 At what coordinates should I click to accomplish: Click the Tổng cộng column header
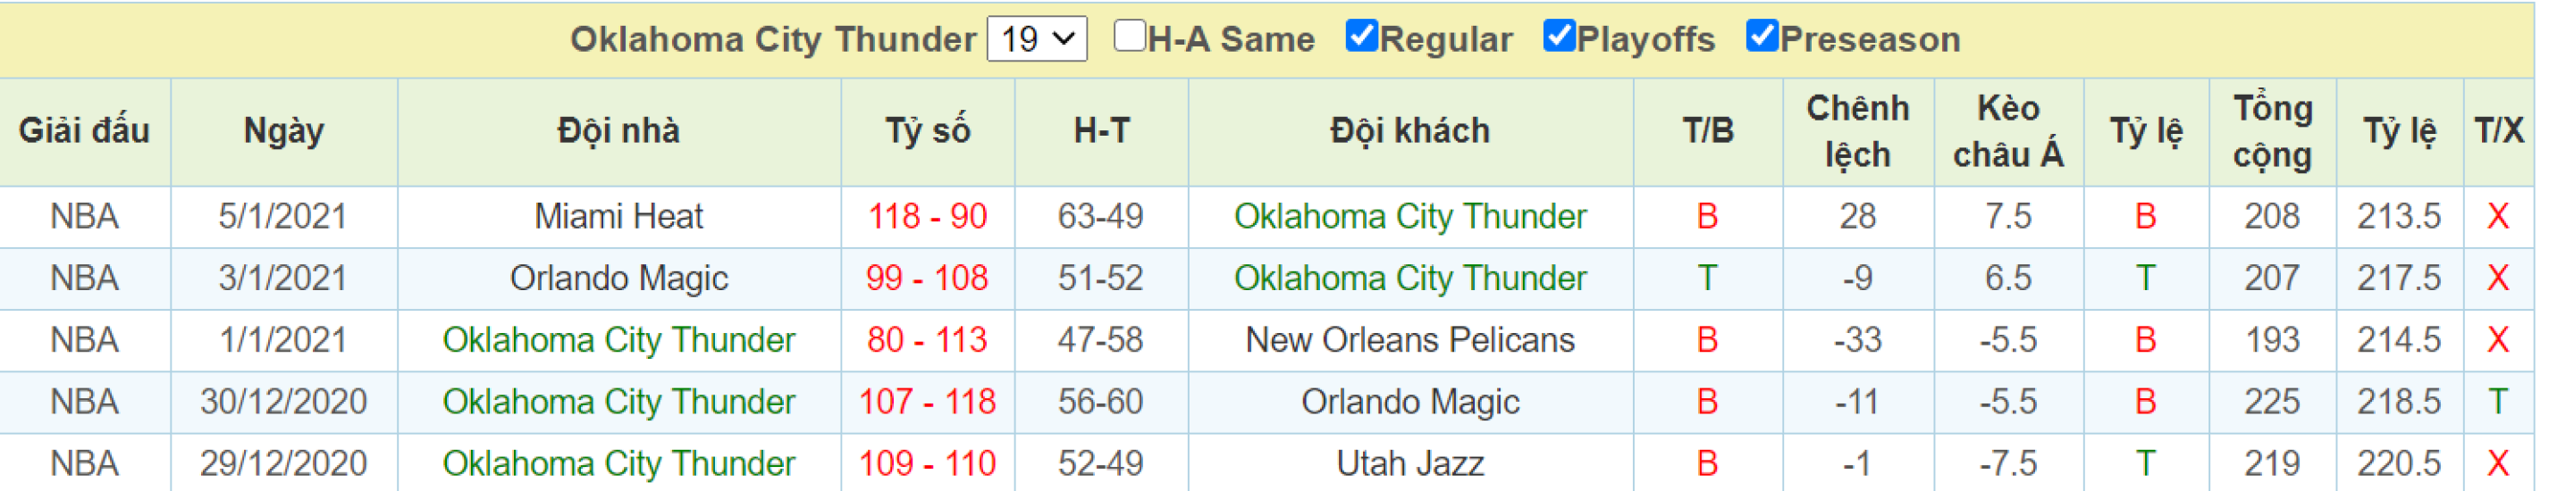coord(2273,131)
